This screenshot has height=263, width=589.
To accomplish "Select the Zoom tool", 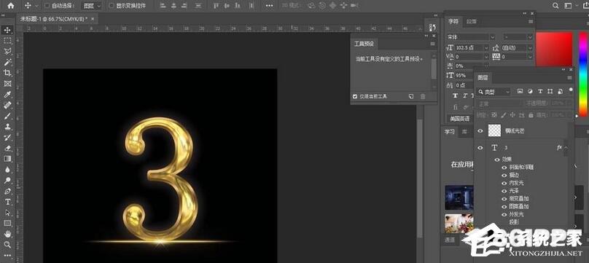I will click(7, 245).
